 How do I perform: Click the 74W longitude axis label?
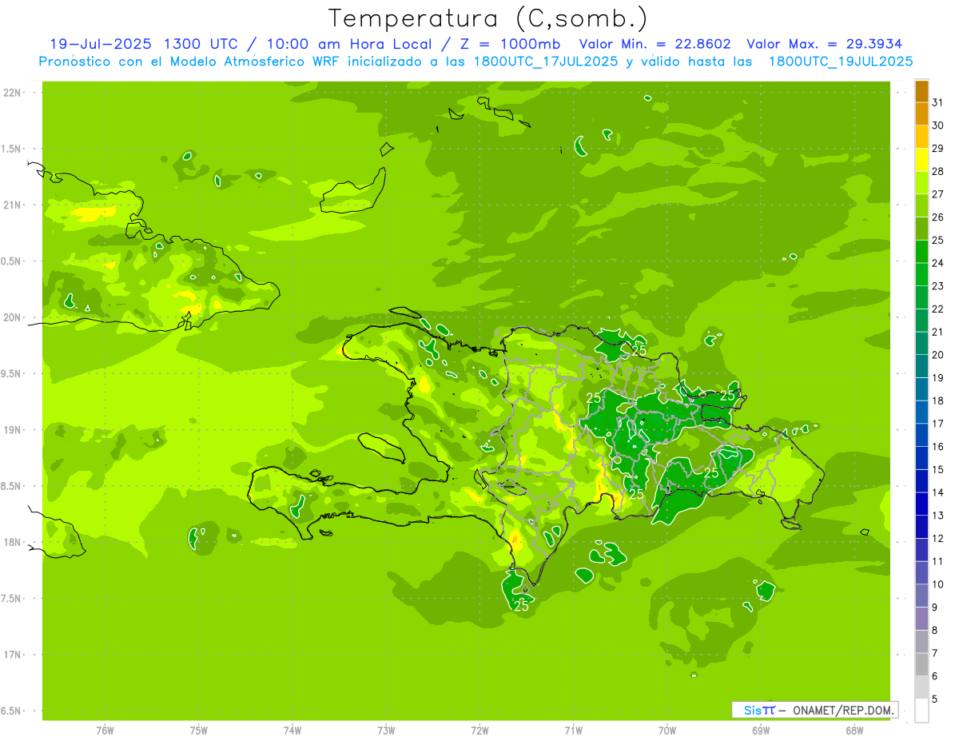(x=292, y=731)
